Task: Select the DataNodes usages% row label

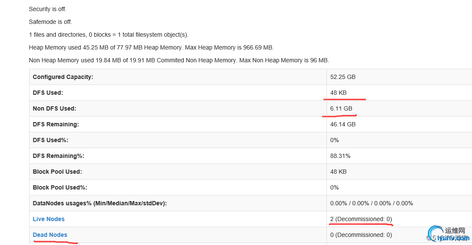Action: pos(99,203)
